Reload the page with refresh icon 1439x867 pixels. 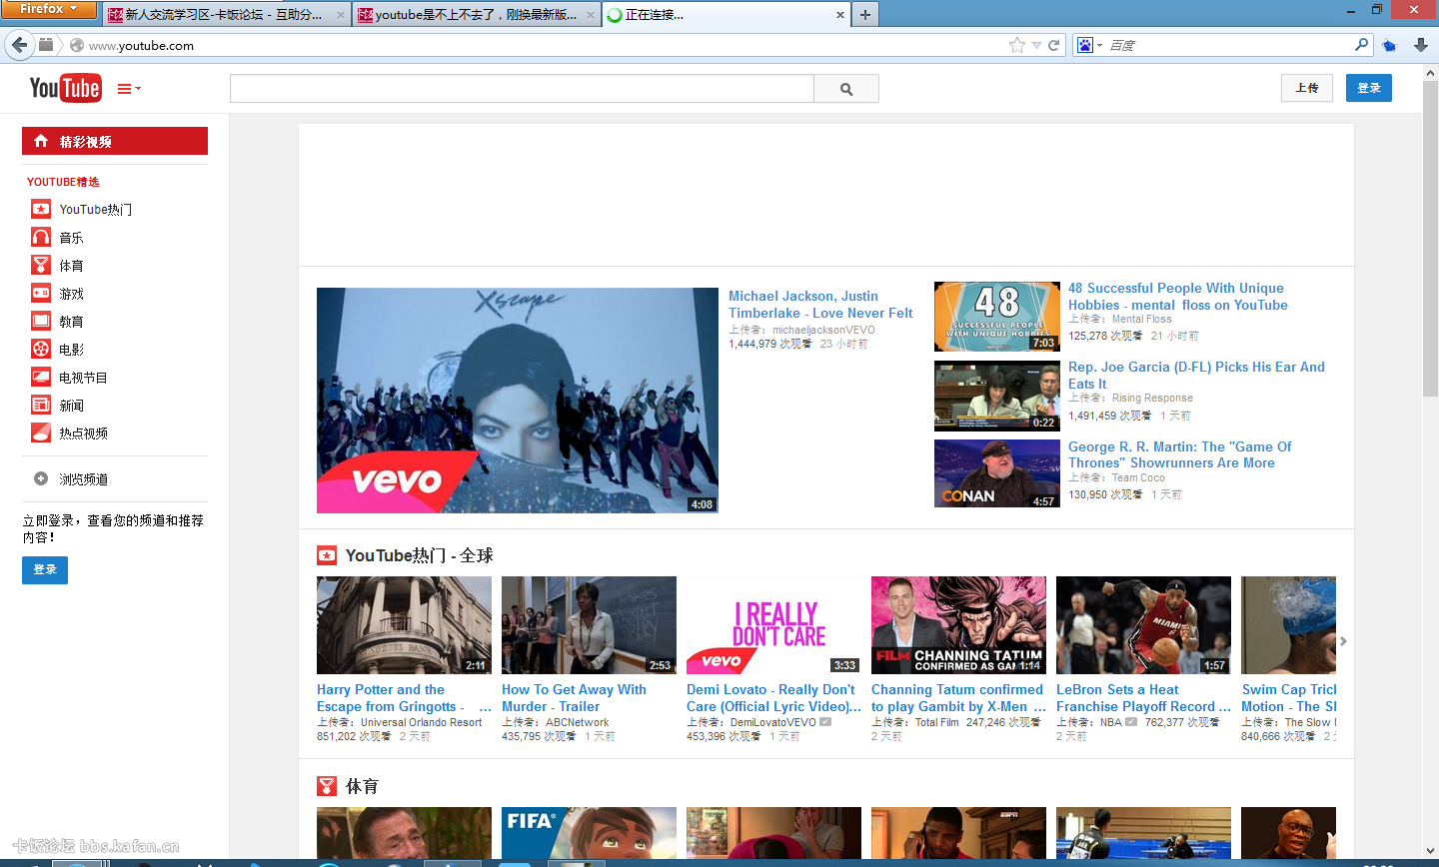pos(1053,45)
